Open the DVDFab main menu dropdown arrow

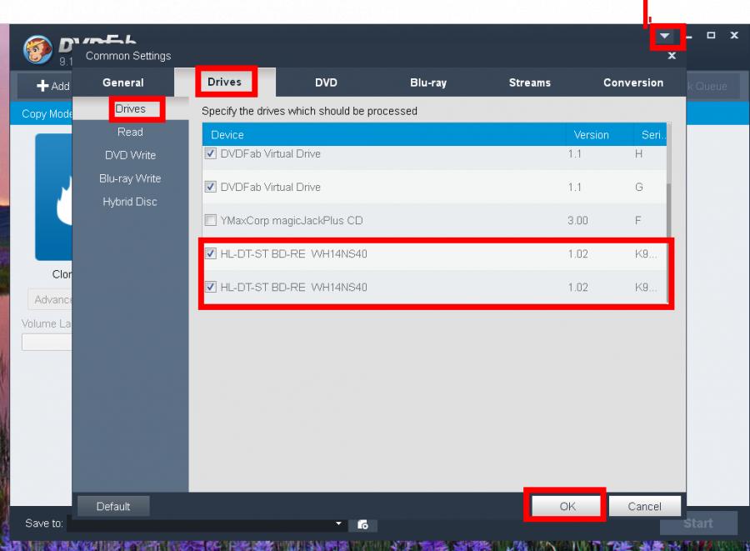pos(664,36)
